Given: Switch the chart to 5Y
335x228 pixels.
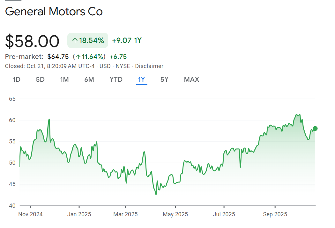Looking at the screenshot, I should click(164, 79).
